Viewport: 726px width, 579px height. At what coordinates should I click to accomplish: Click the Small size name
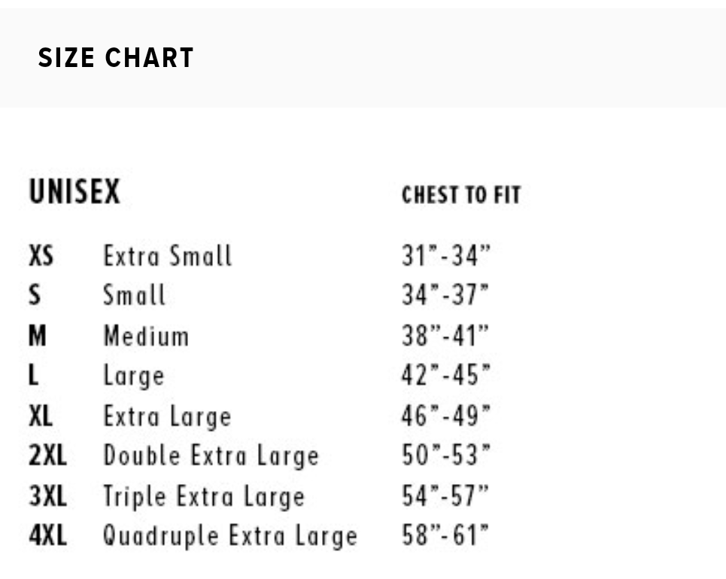click(x=134, y=296)
